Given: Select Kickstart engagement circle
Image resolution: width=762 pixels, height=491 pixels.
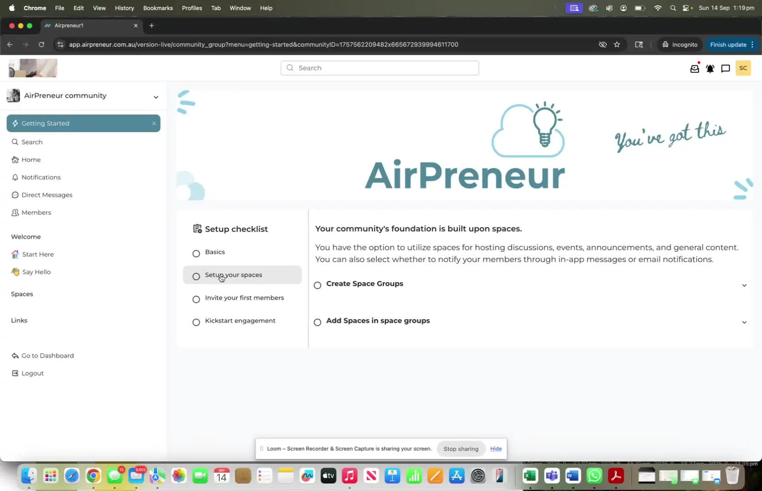Looking at the screenshot, I should (196, 322).
